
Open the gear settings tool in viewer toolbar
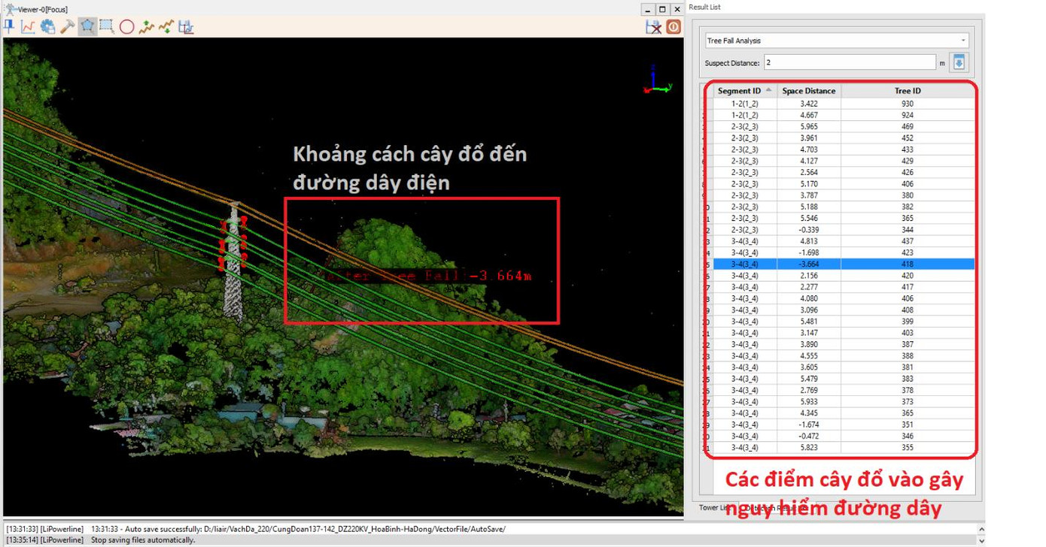pyautogui.click(x=48, y=27)
